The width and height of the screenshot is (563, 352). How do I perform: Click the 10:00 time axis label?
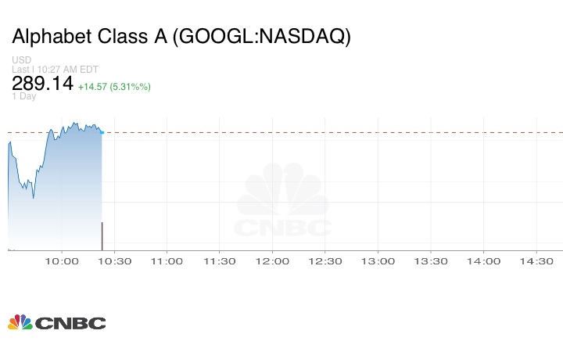pyautogui.click(x=61, y=261)
